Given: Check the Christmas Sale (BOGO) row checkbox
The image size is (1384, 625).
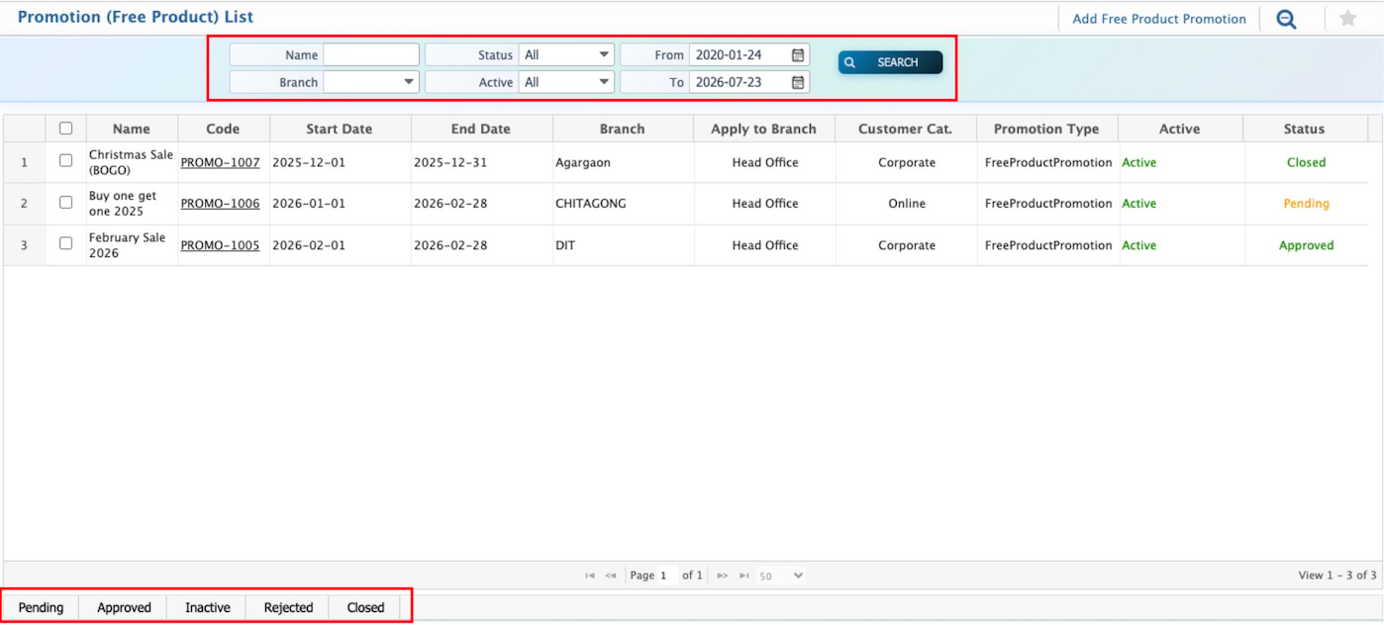Looking at the screenshot, I should coord(66,160).
